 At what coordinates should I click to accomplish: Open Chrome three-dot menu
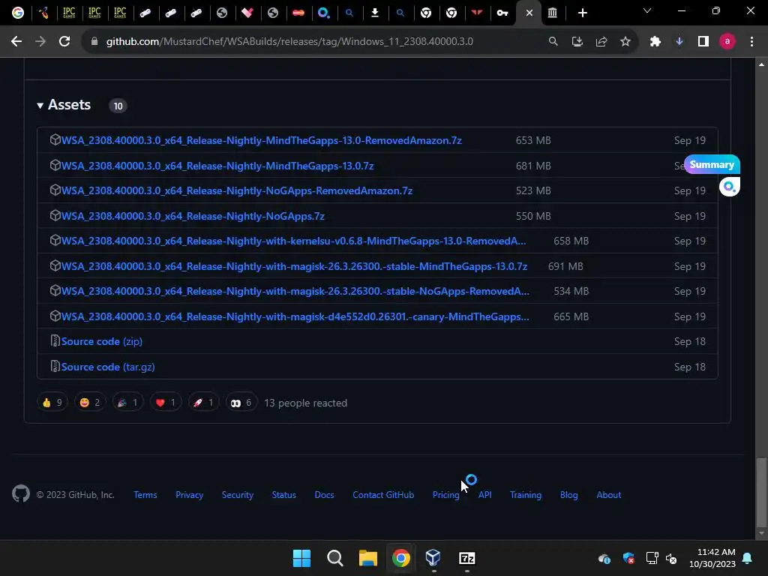[x=751, y=42]
